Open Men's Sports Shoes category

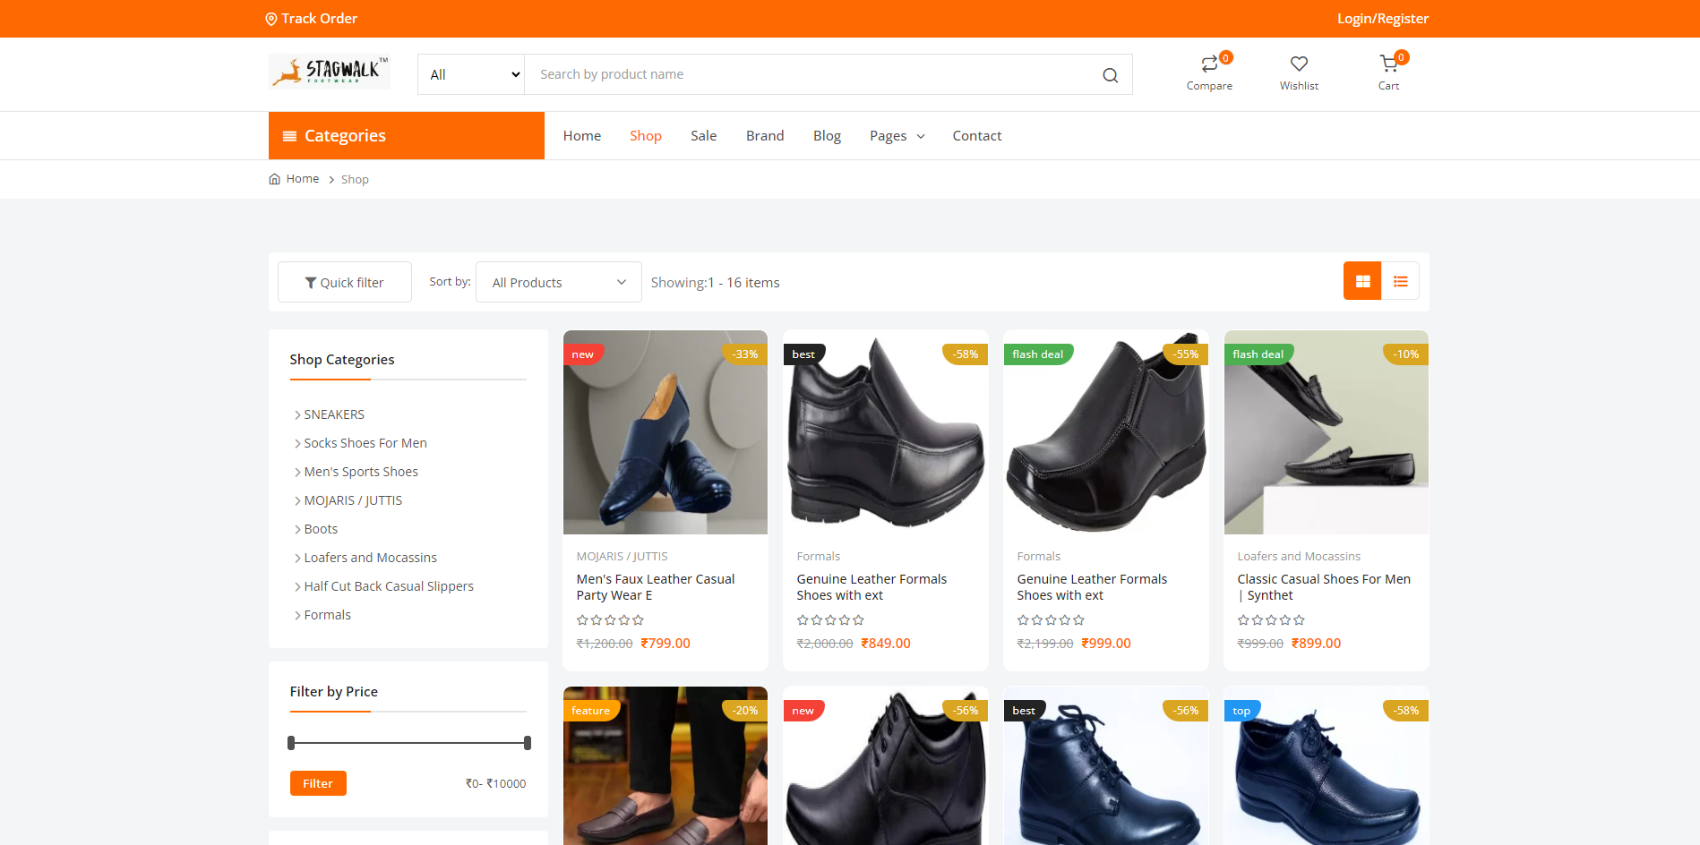(361, 472)
